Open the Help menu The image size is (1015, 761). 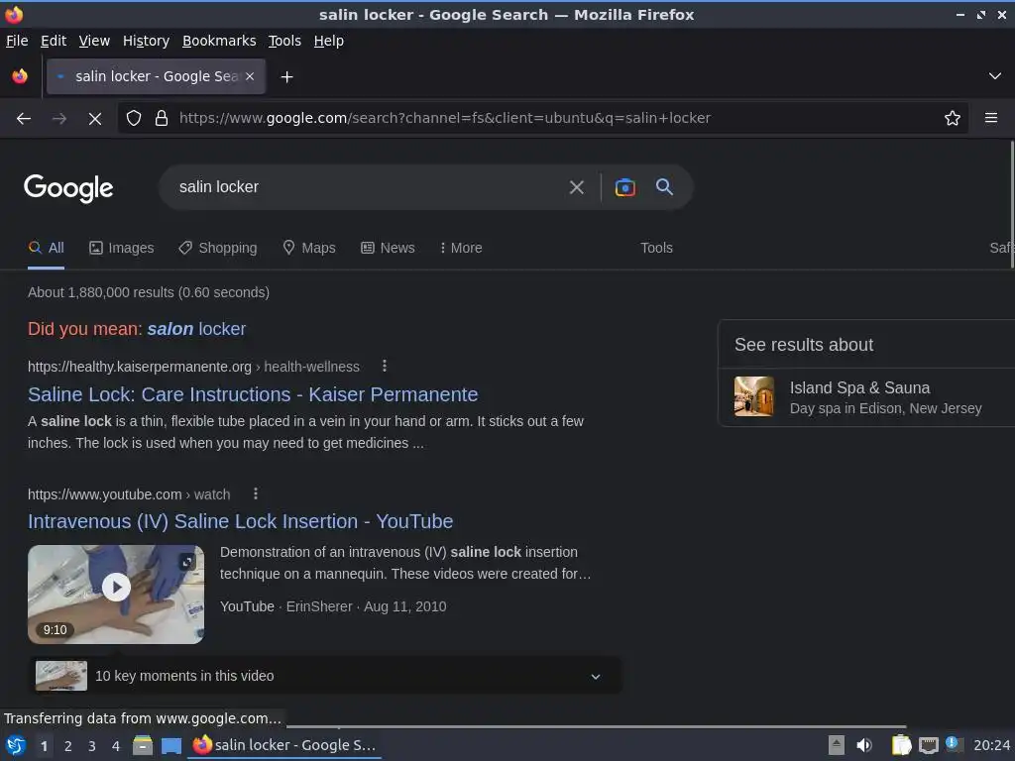pos(329,41)
